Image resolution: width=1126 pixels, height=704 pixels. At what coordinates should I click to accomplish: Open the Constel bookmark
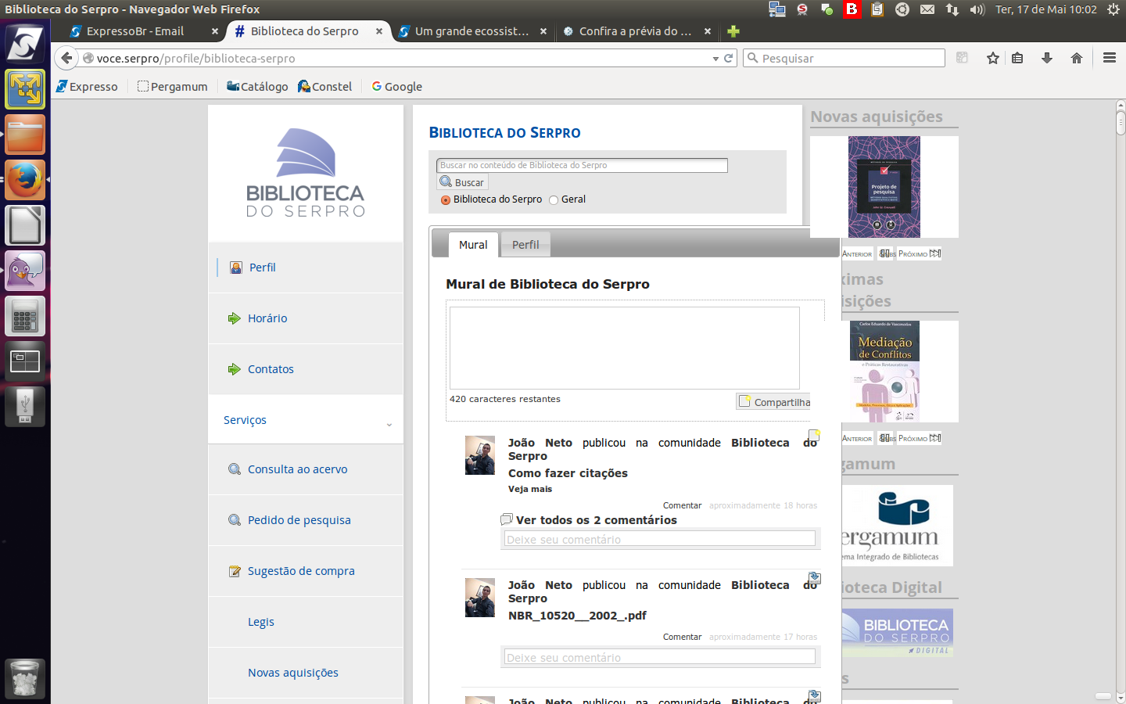(x=325, y=86)
